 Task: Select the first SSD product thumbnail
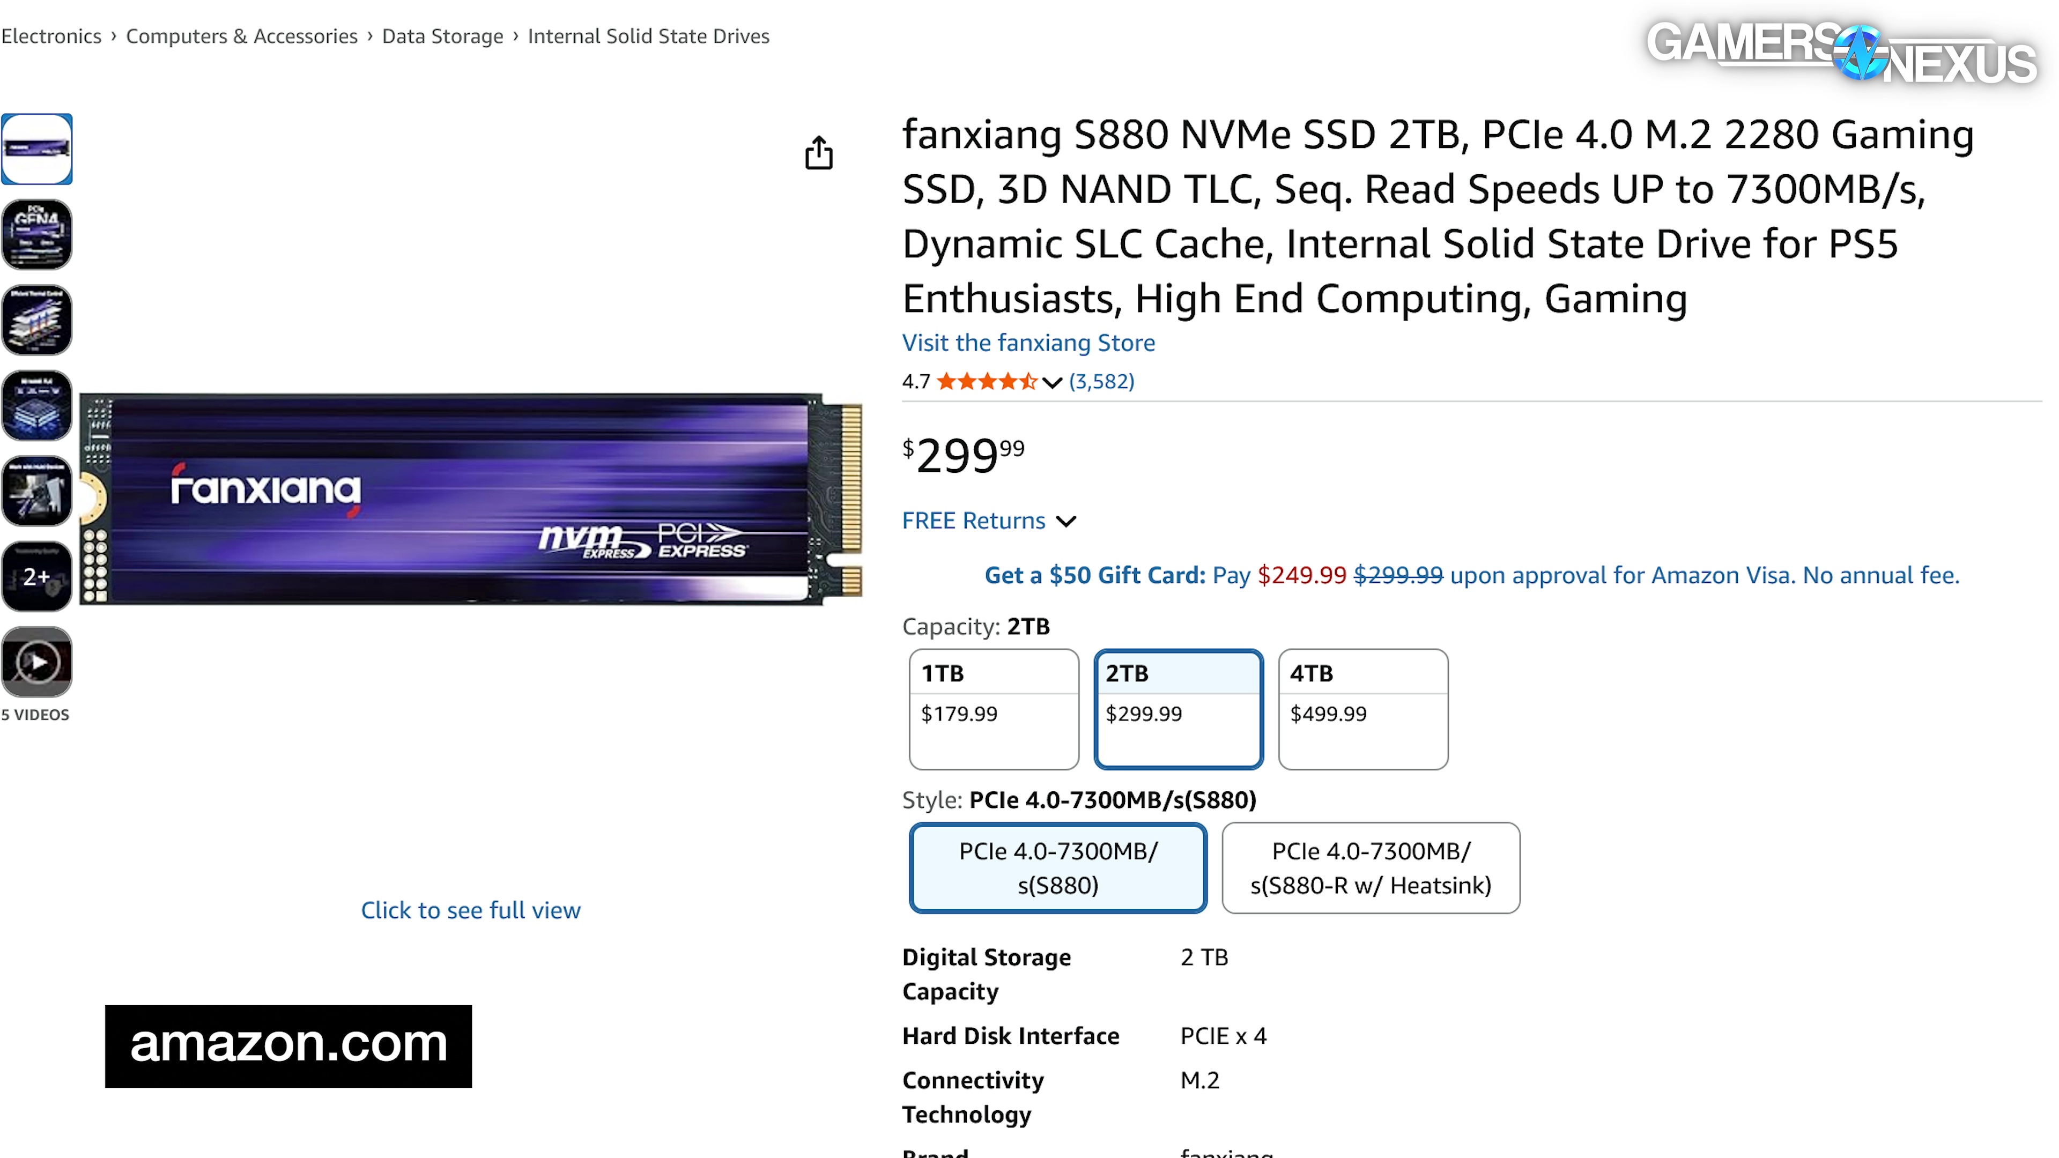[x=37, y=150]
